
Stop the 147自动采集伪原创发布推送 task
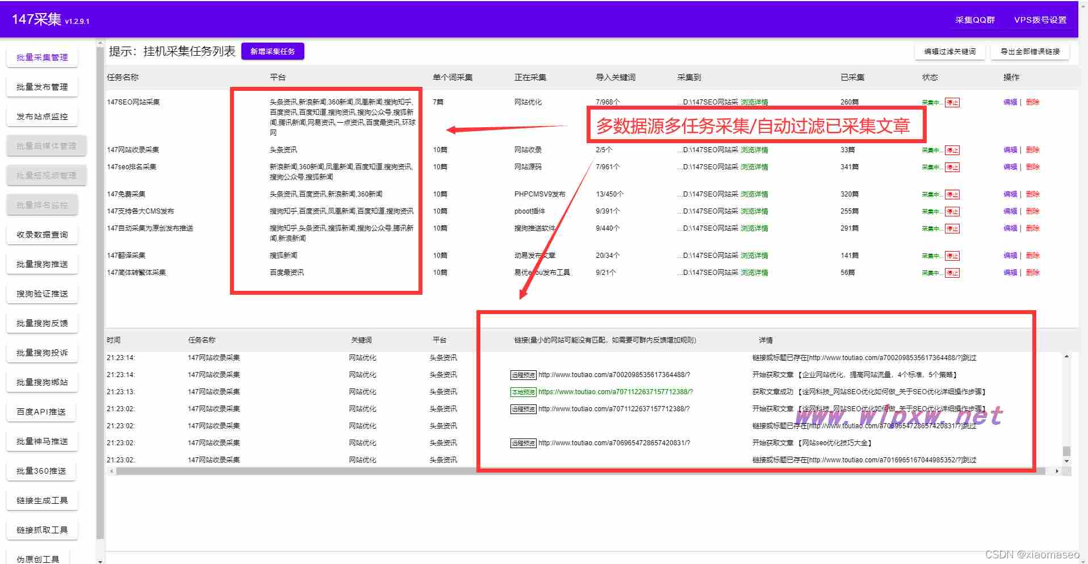(952, 229)
